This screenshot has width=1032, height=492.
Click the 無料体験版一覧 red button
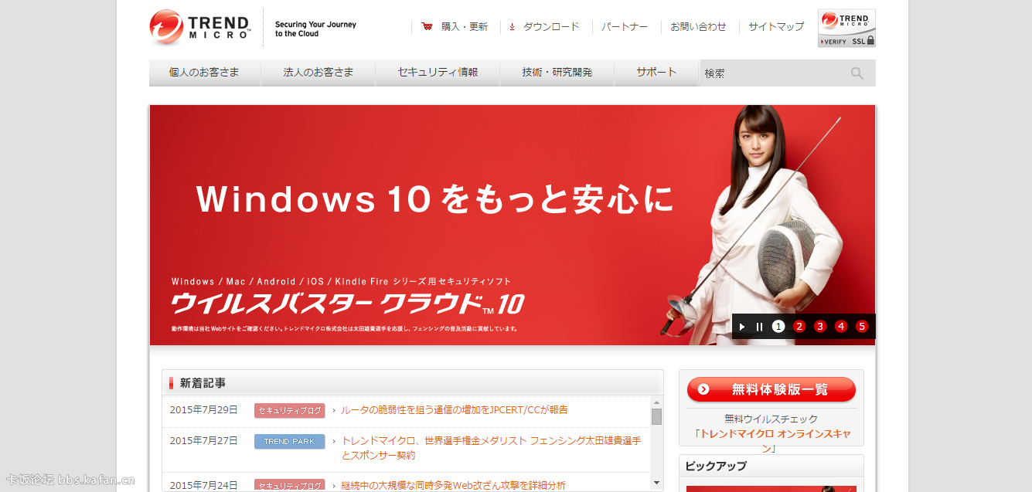pyautogui.click(x=771, y=389)
